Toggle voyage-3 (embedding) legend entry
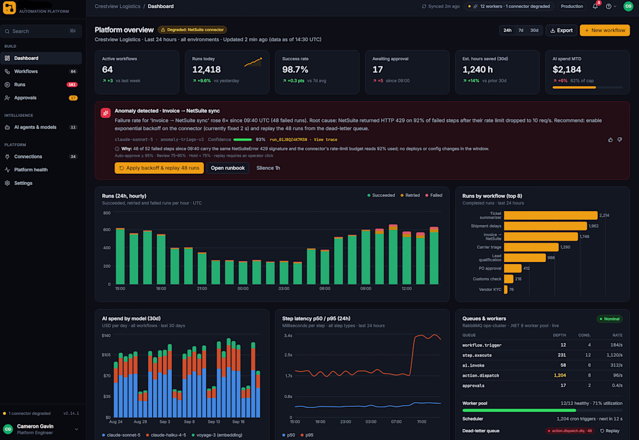This screenshot has height=440, width=639. click(x=217, y=435)
